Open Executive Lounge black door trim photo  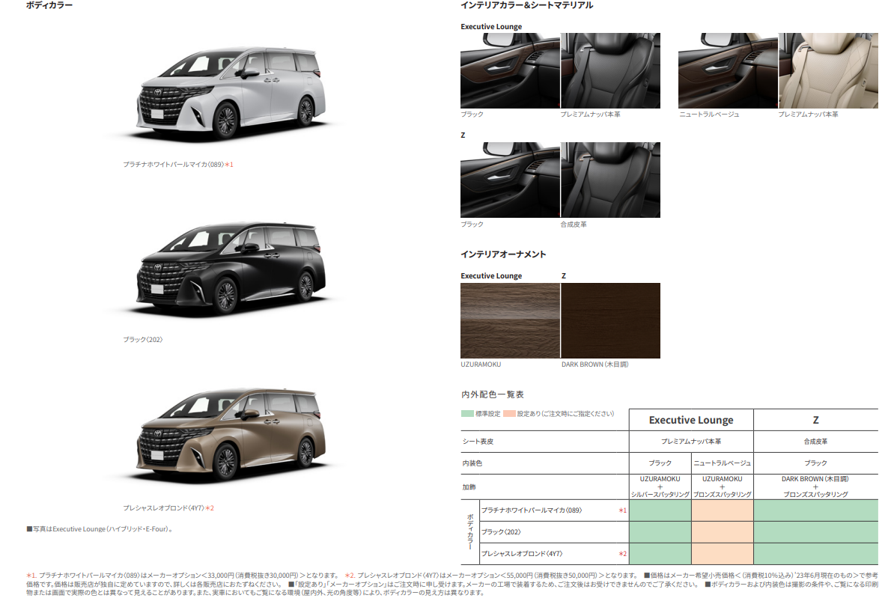click(x=510, y=71)
